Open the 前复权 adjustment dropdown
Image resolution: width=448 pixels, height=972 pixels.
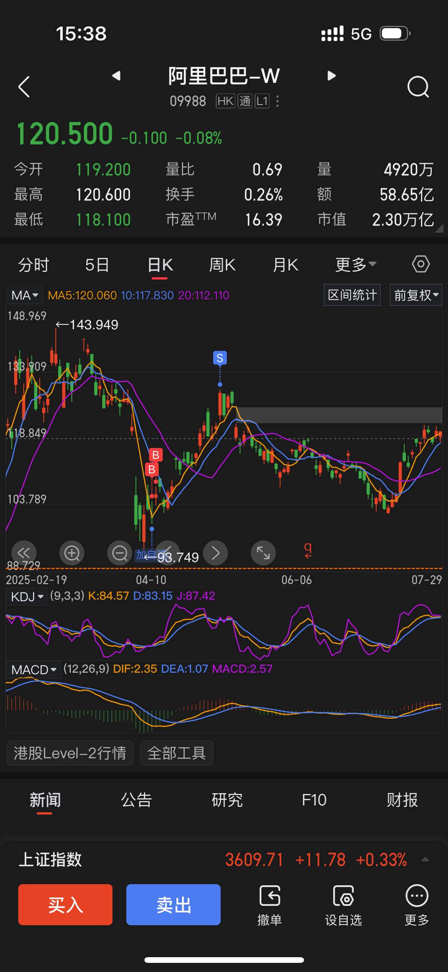(416, 295)
